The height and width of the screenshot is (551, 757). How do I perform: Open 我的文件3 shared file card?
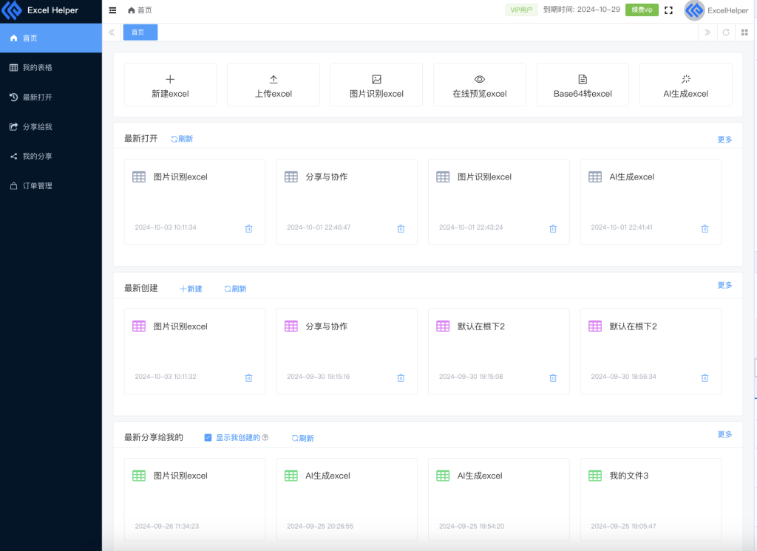651,500
